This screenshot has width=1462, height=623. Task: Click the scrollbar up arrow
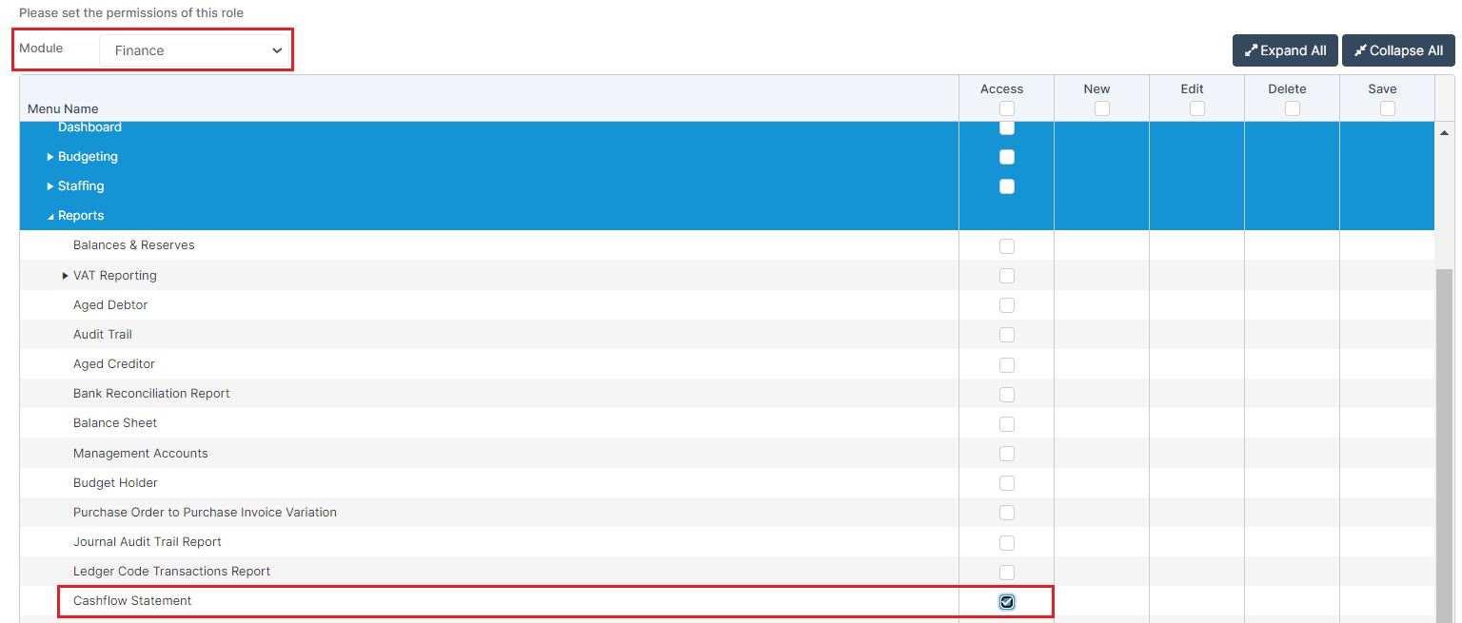tap(1444, 132)
